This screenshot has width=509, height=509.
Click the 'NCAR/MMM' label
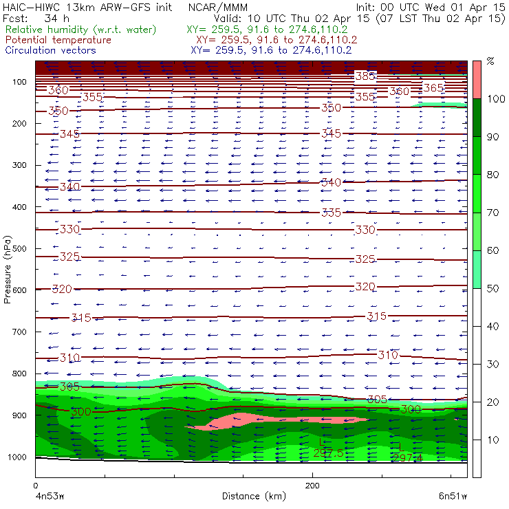pos(217,7)
